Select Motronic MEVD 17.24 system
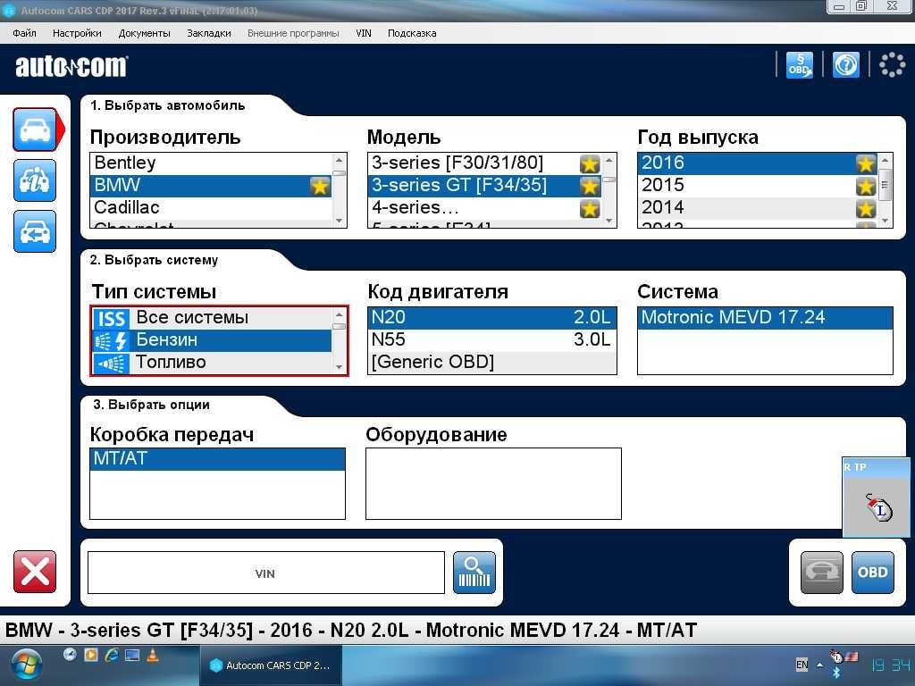915x686 pixels. point(765,318)
